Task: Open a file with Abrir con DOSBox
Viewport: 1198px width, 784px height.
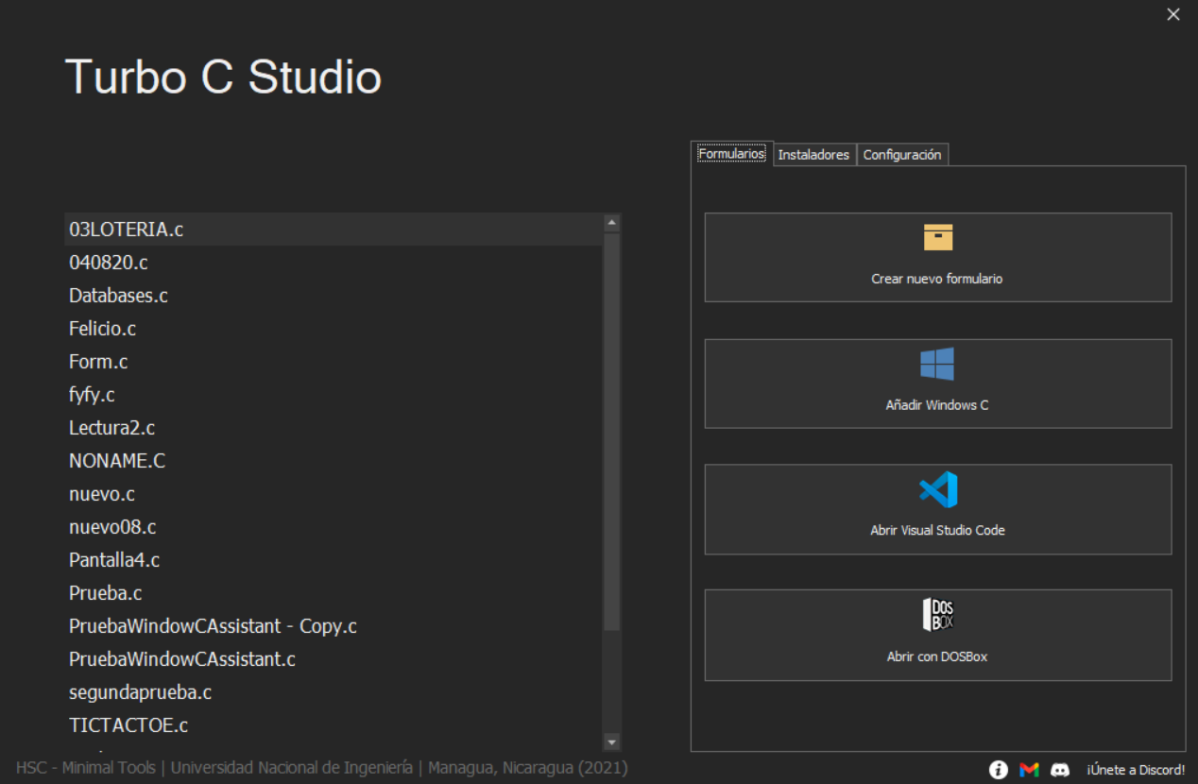Action: pos(937,635)
